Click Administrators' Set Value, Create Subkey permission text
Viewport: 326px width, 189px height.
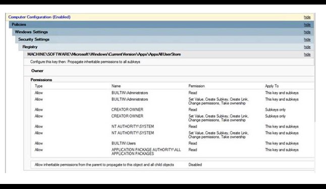pos(219,101)
